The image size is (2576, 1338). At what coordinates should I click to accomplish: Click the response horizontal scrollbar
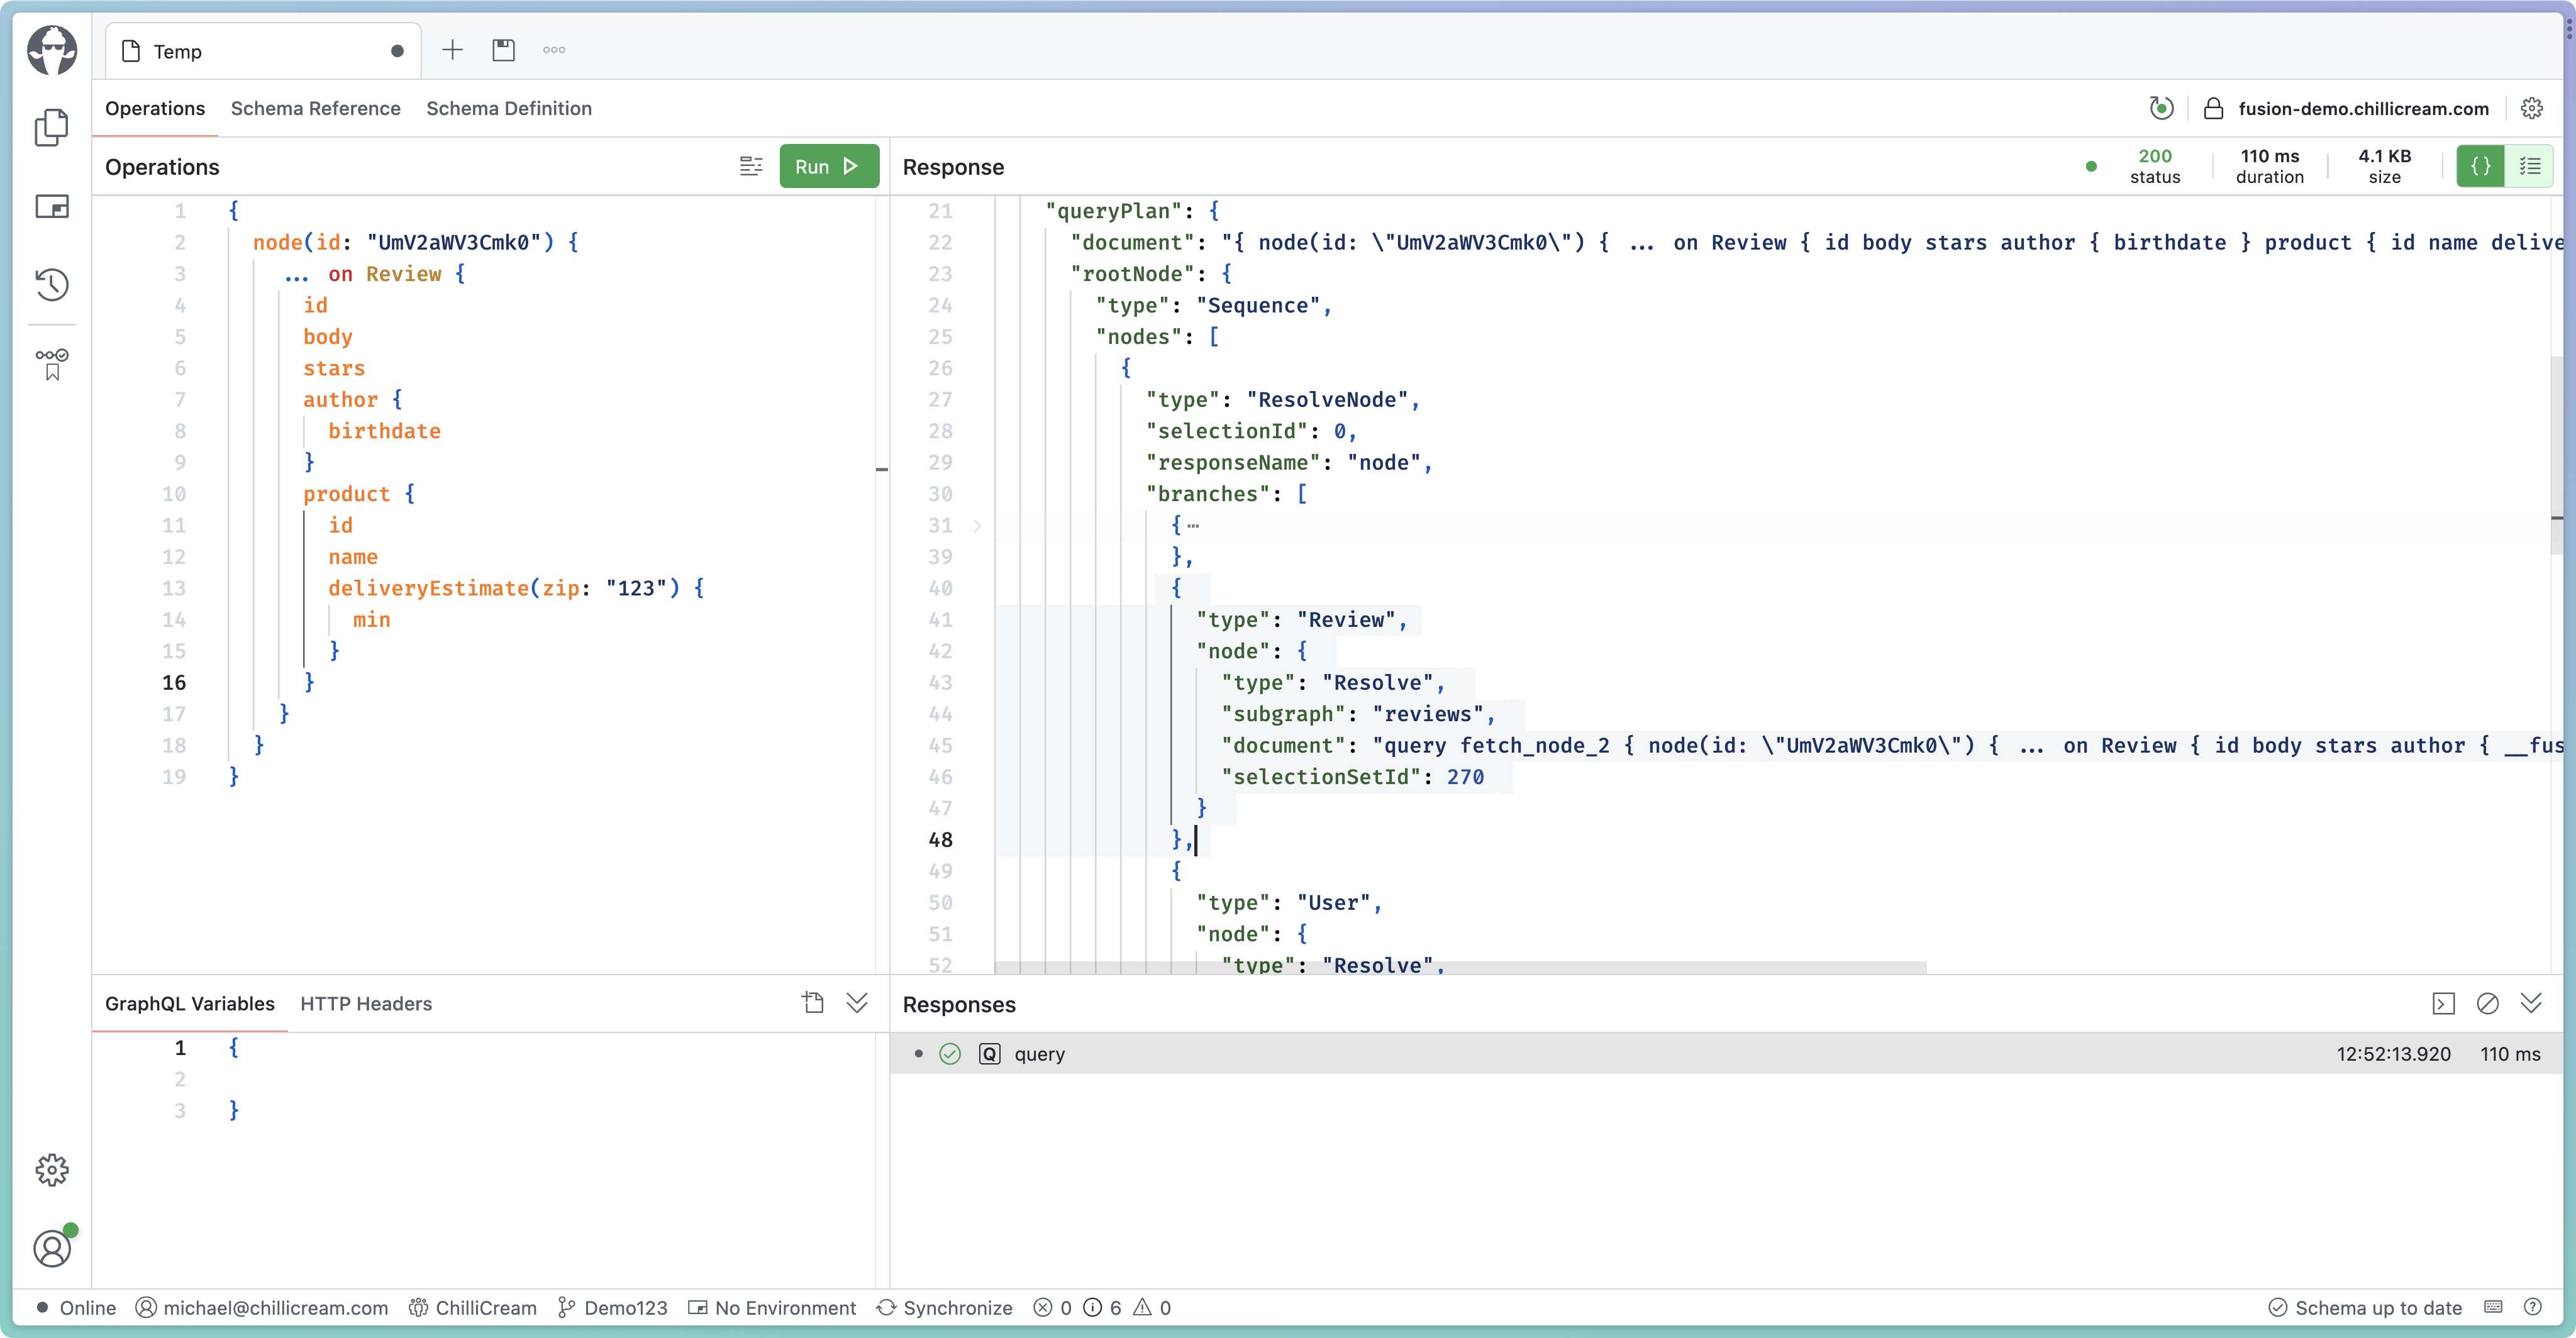tap(1460, 967)
